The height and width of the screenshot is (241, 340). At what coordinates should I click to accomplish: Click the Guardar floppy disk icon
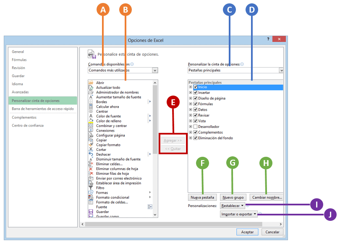(x=91, y=212)
